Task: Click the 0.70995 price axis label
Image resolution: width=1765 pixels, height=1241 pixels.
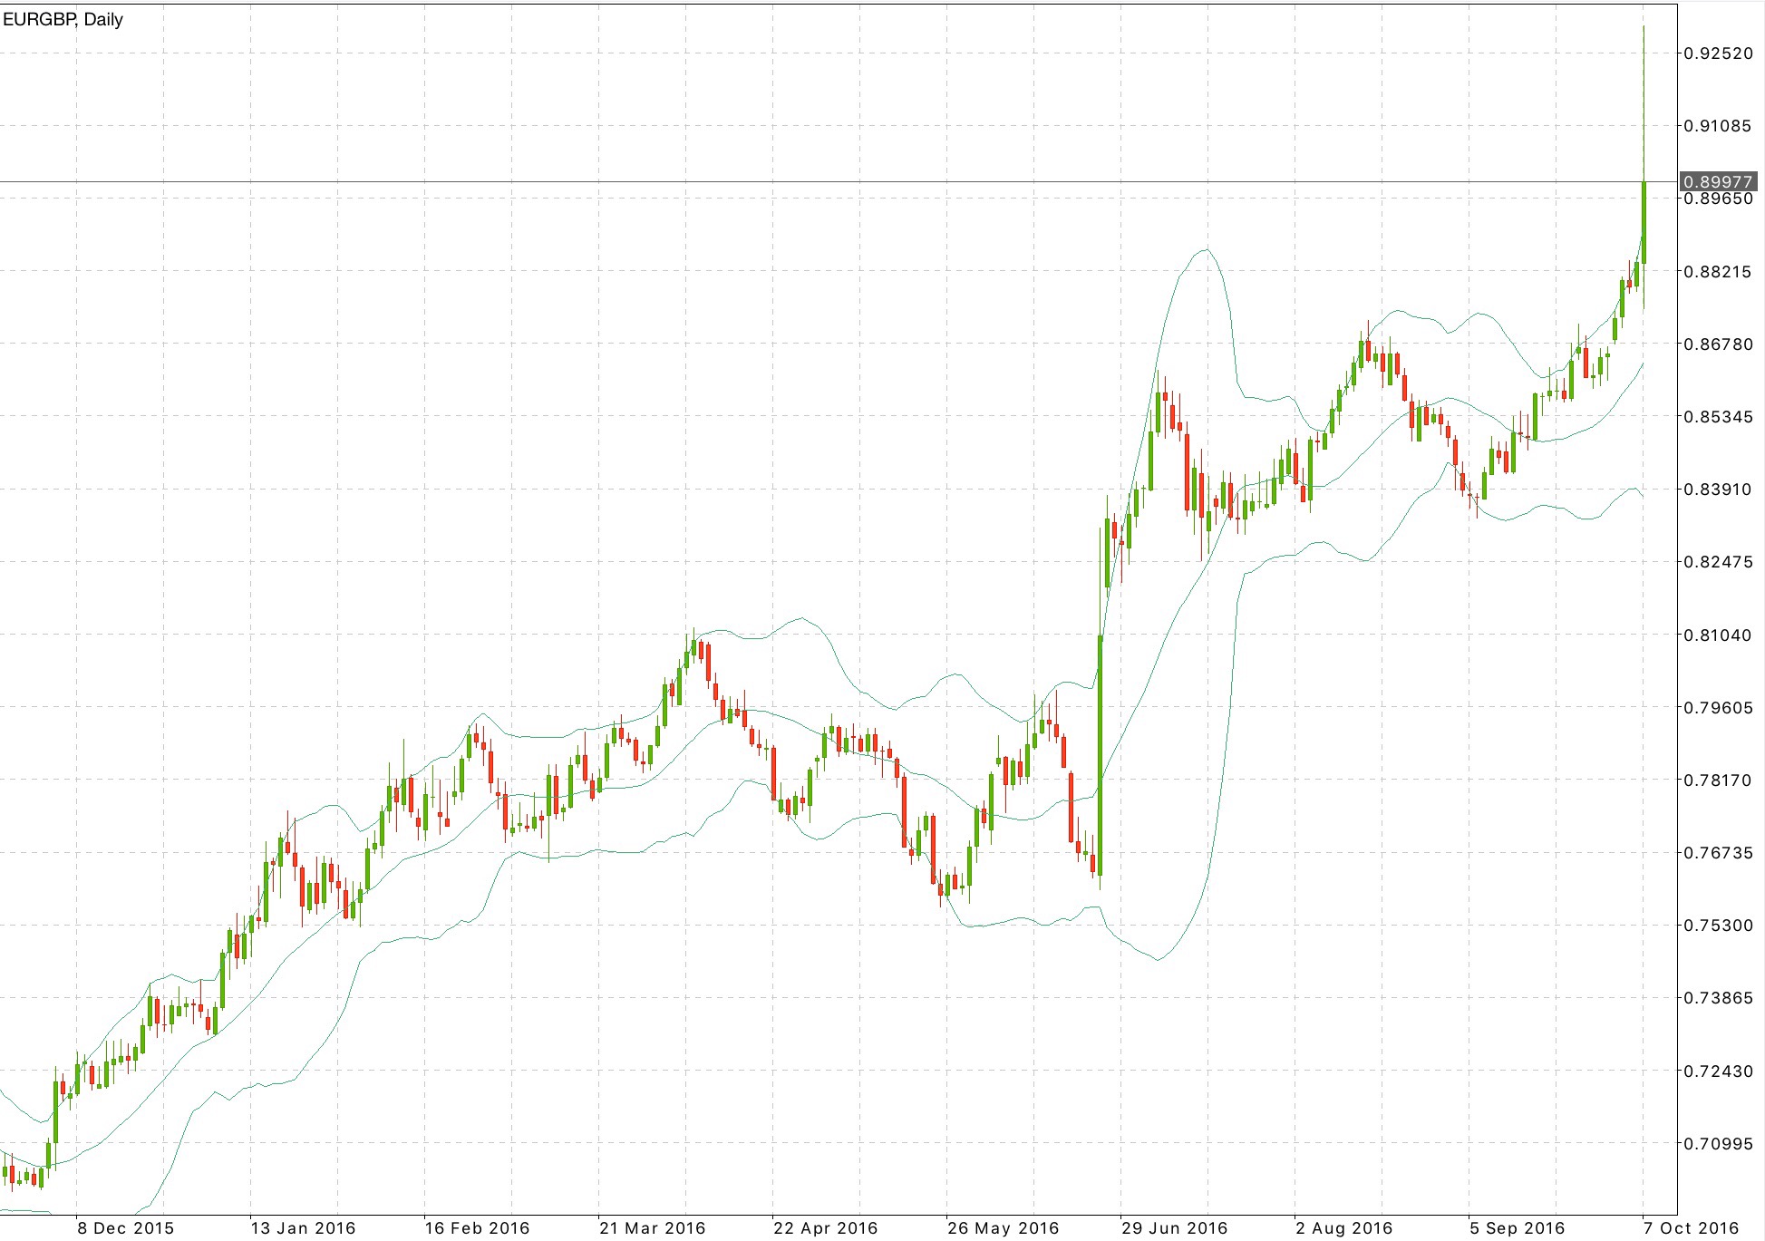Action: pos(1718,1143)
